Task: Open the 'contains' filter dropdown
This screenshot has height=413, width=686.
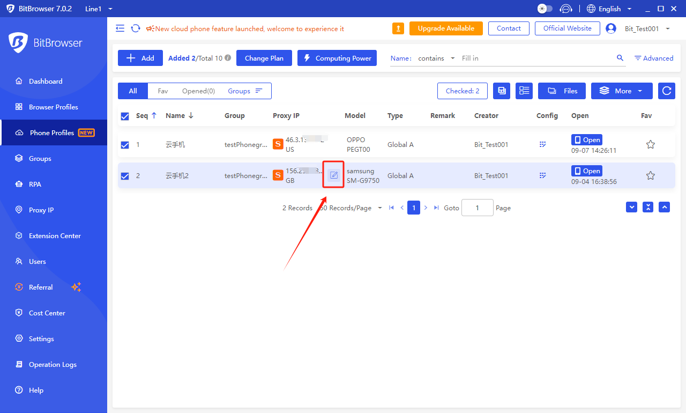Action: tap(436, 58)
